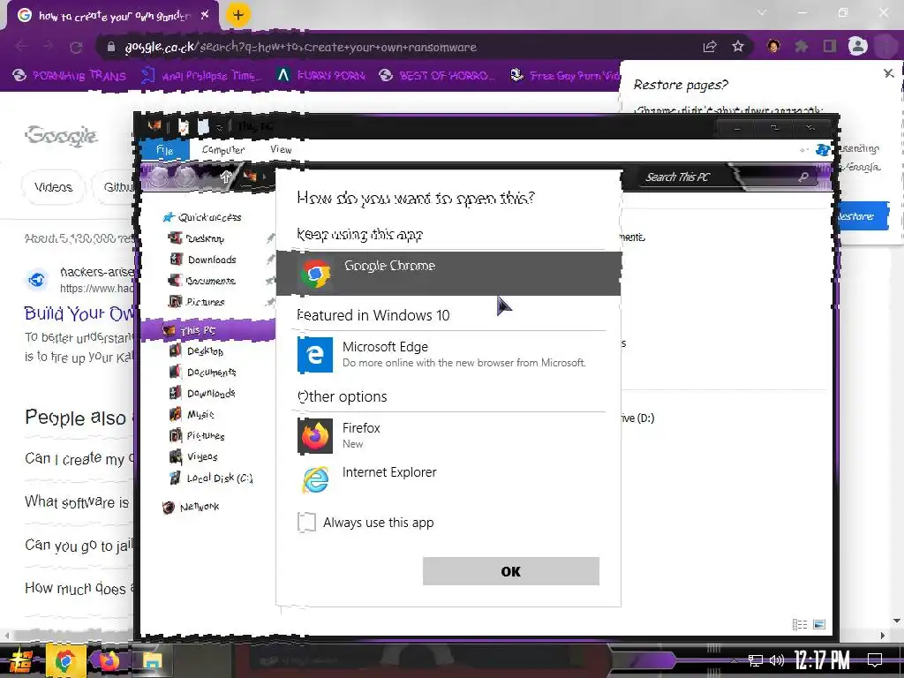Viewport: 904px width, 678px height.
Task: Click the Explorer help question-mark icon
Action: click(x=823, y=150)
